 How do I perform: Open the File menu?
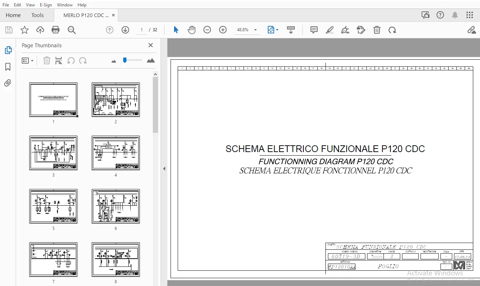point(6,5)
